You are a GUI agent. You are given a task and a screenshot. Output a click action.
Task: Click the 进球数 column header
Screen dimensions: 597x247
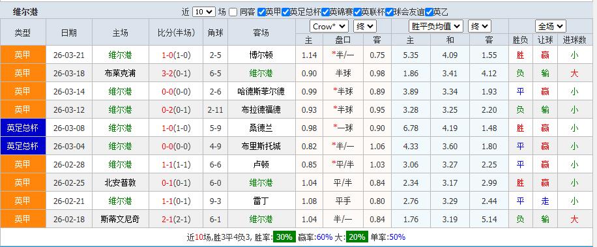(x=574, y=40)
